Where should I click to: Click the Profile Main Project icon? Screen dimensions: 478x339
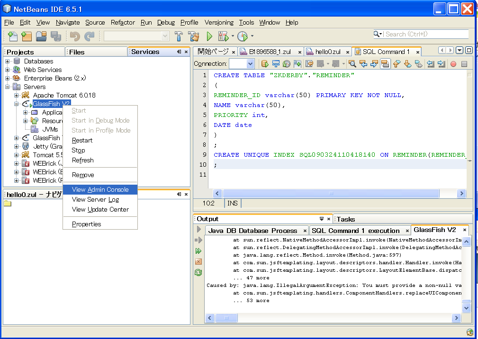click(x=243, y=36)
